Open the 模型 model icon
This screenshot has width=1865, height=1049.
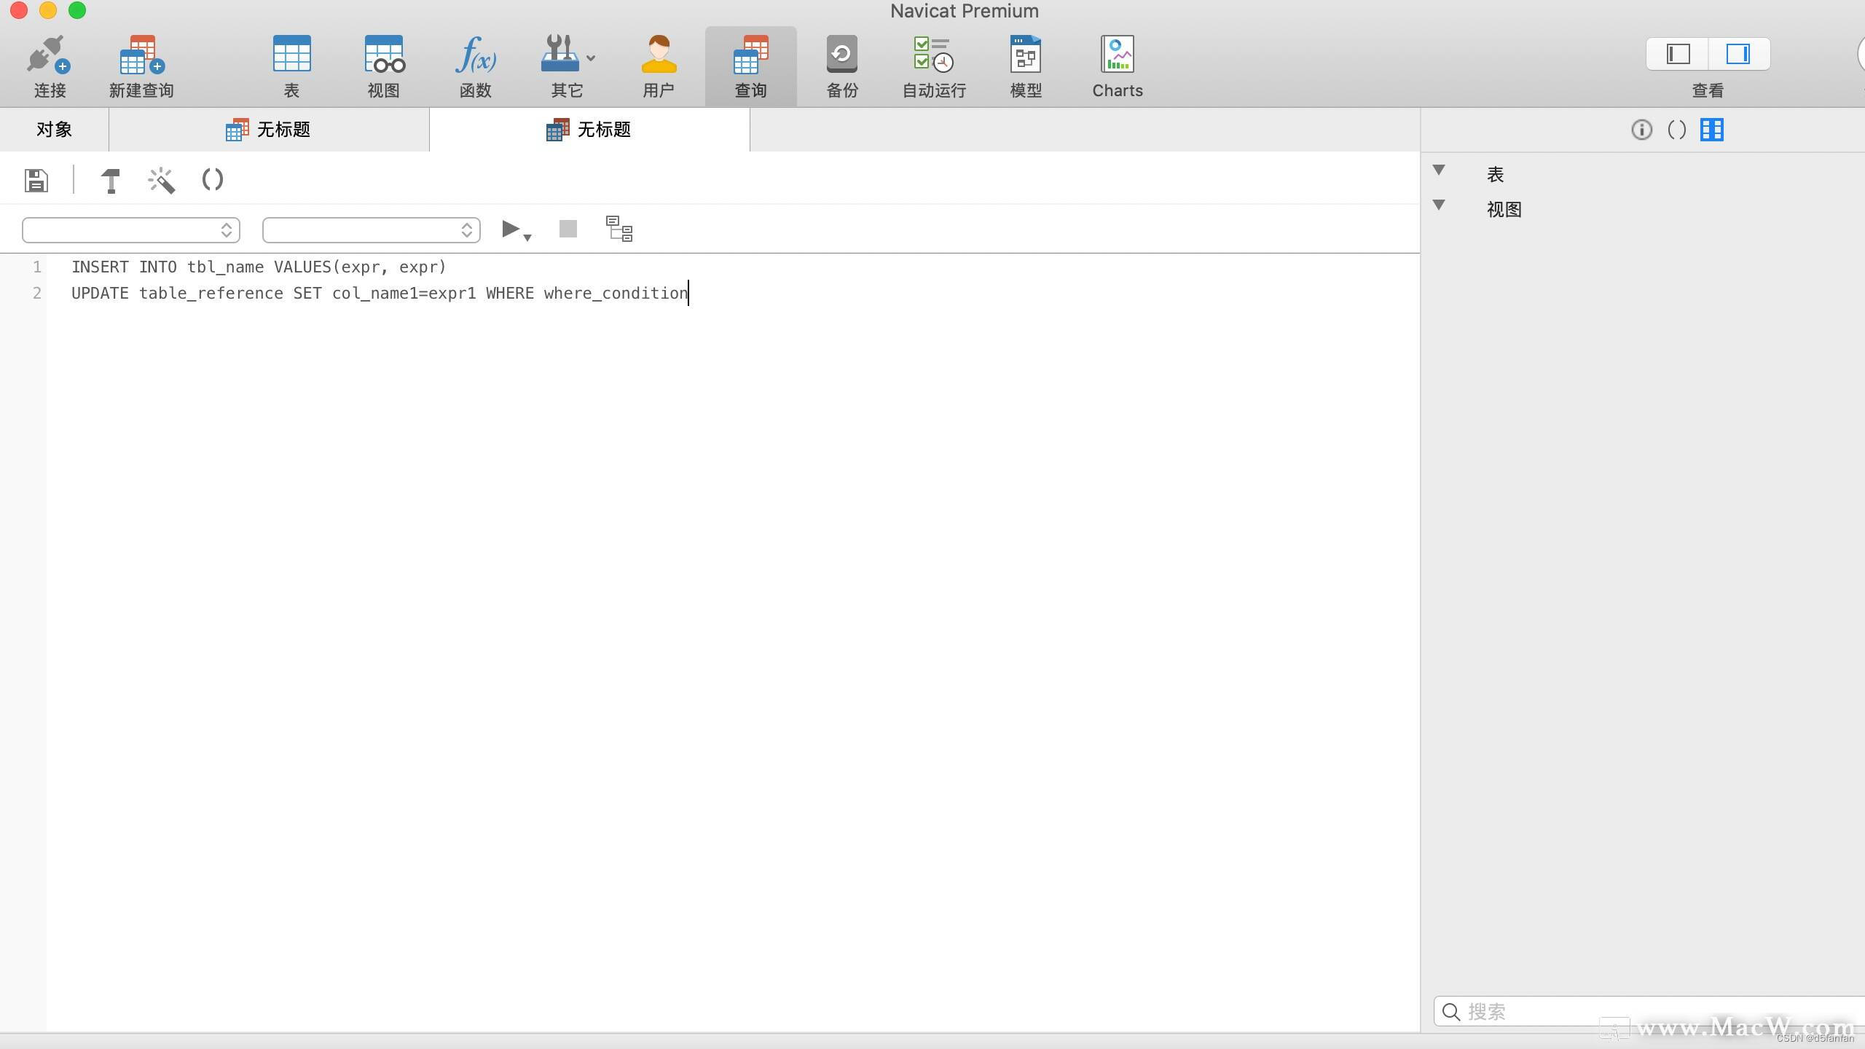click(x=1026, y=54)
